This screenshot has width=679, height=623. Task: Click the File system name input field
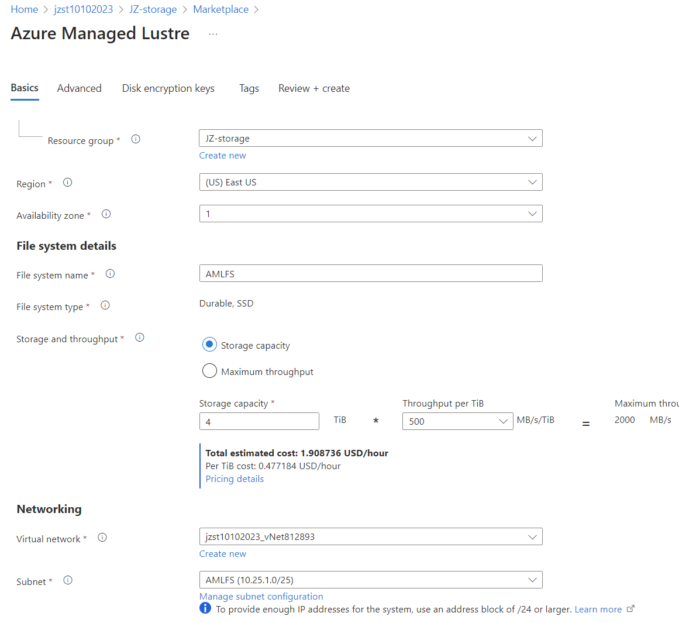pyautogui.click(x=371, y=273)
